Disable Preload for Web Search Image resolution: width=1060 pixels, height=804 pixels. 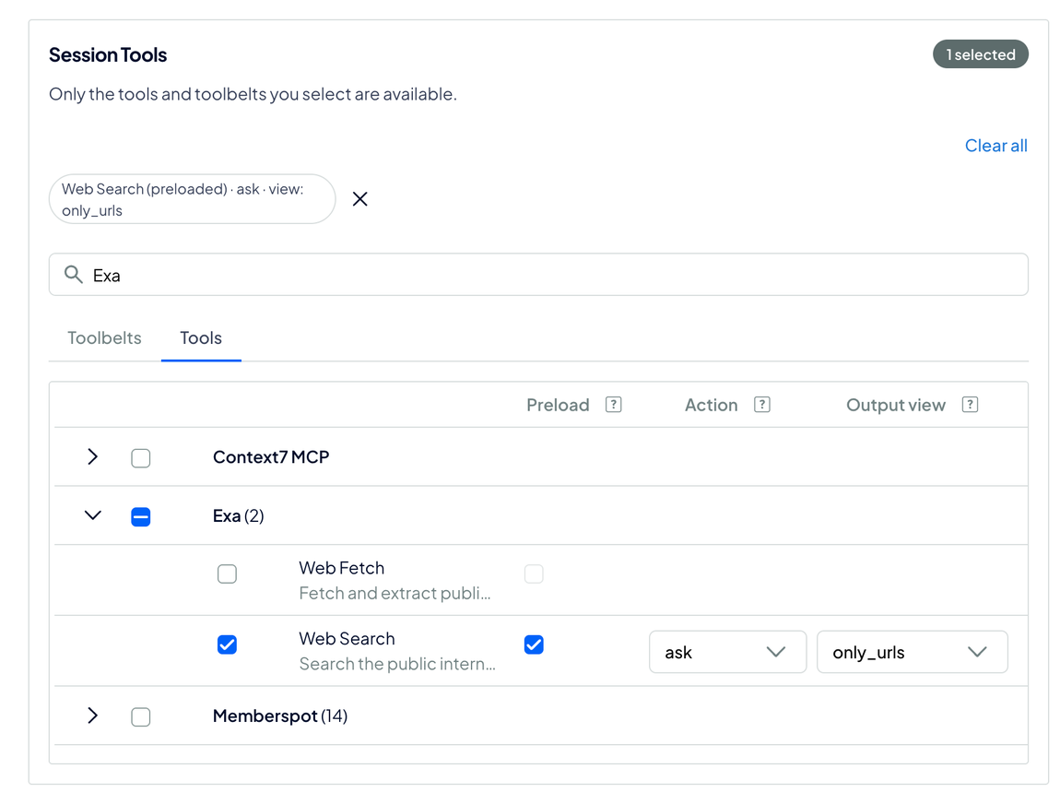click(534, 644)
